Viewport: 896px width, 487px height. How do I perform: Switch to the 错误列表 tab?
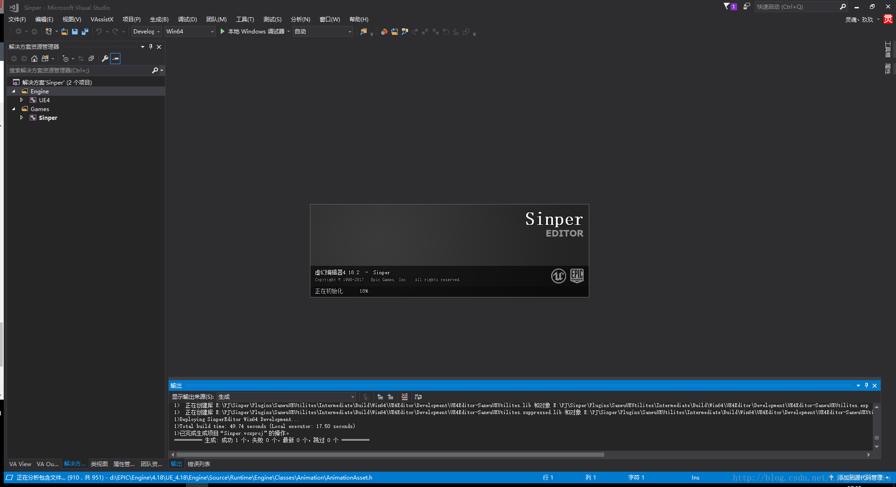(x=199, y=464)
